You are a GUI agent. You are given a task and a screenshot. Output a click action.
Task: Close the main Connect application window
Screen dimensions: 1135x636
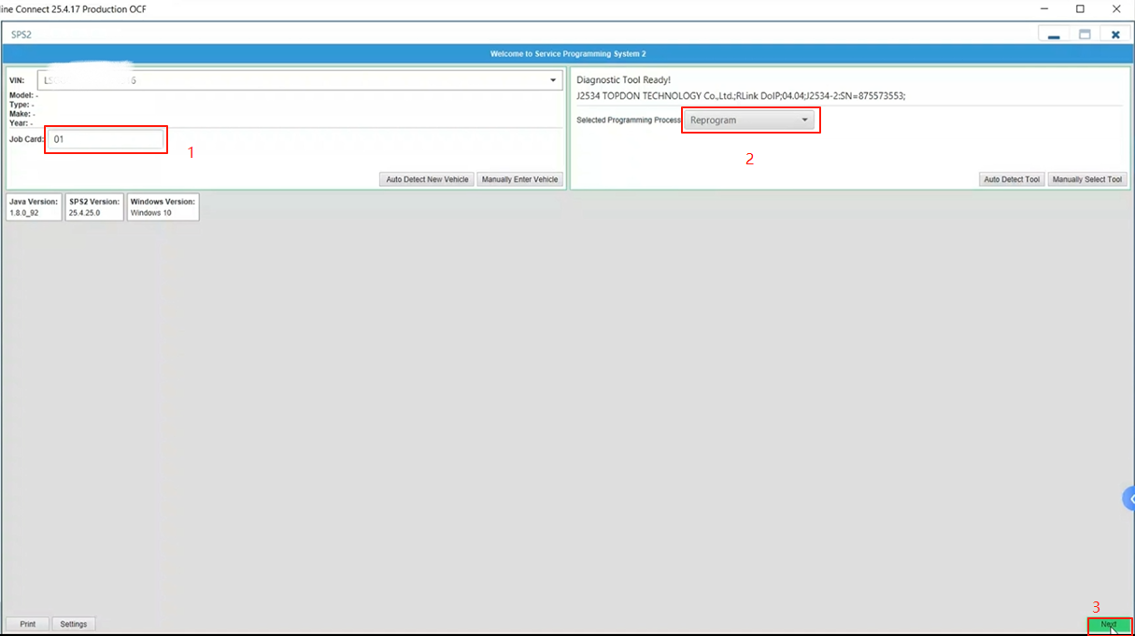1116,9
